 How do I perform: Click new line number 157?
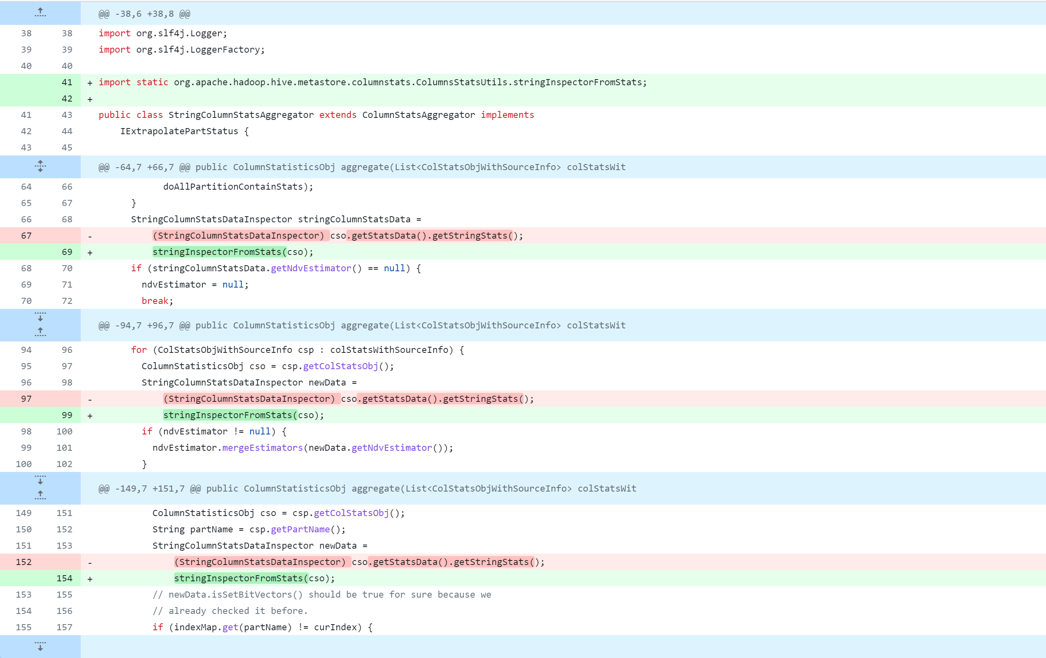pos(64,627)
